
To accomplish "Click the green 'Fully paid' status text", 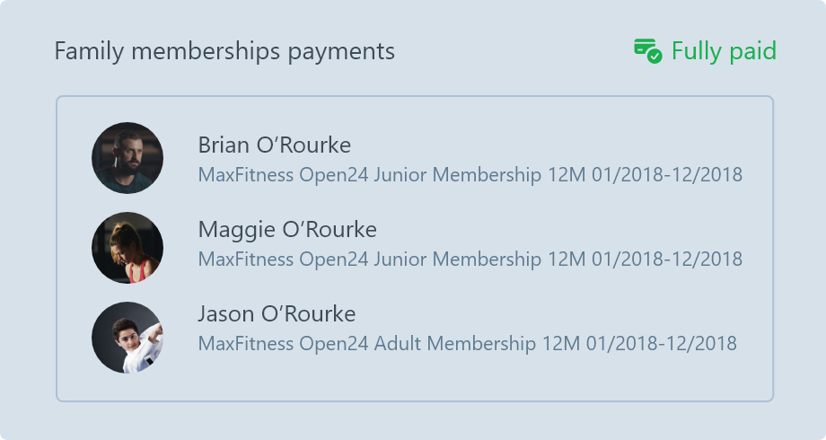I will 724,51.
